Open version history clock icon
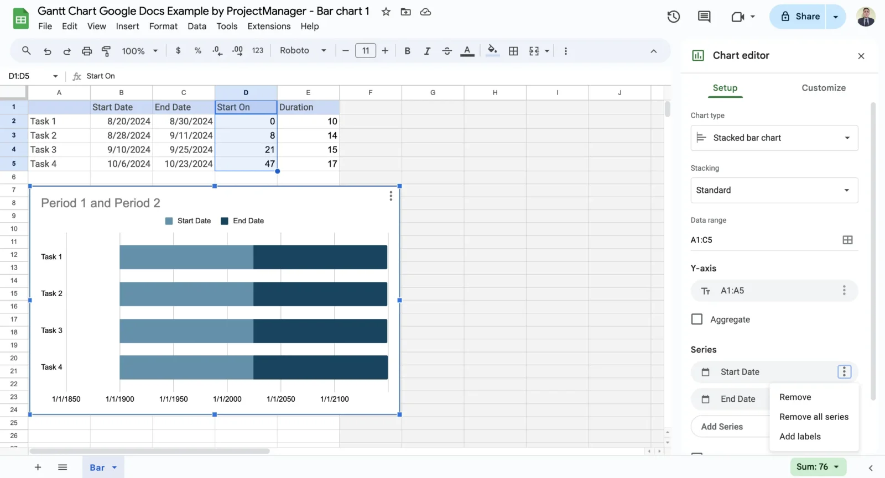The width and height of the screenshot is (885, 478). [x=673, y=17]
